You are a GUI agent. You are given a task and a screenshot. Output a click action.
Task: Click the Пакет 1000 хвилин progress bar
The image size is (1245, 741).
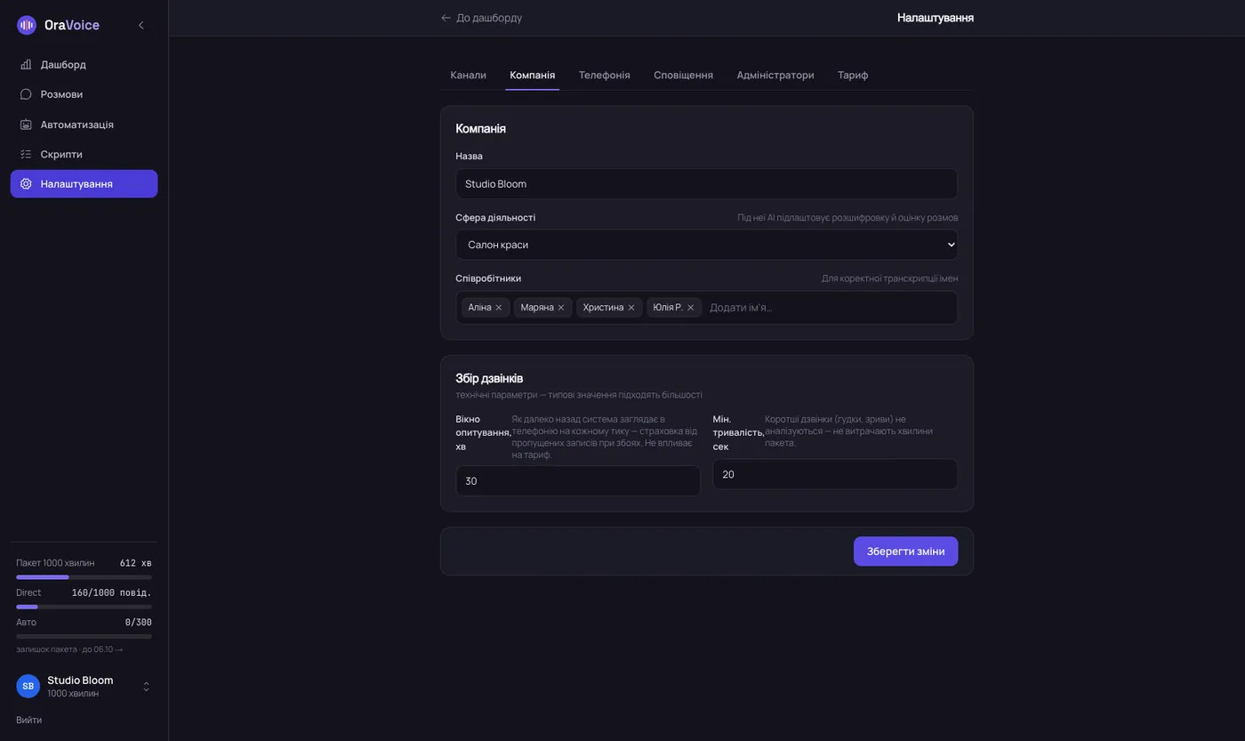[x=84, y=577]
